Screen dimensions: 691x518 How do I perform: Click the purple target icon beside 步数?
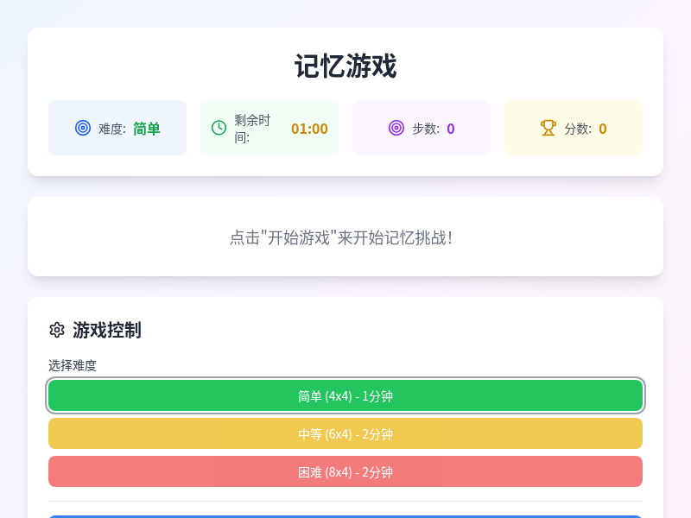396,128
